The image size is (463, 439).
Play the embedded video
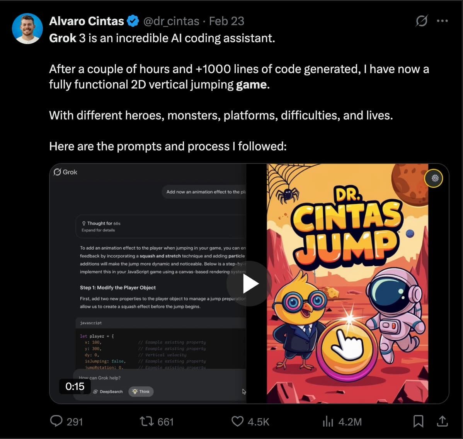click(249, 284)
